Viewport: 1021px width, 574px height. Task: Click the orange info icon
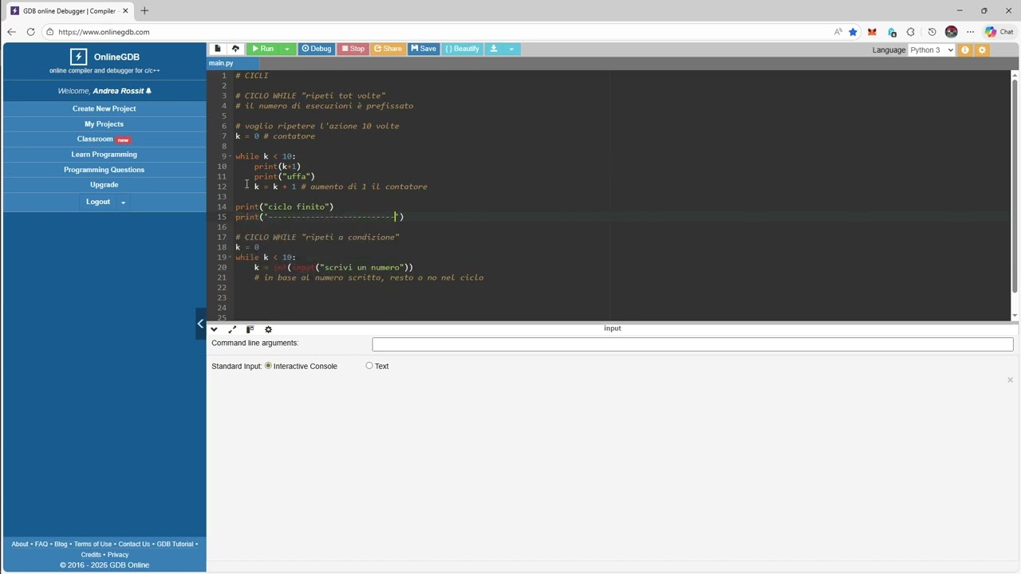[x=965, y=49]
